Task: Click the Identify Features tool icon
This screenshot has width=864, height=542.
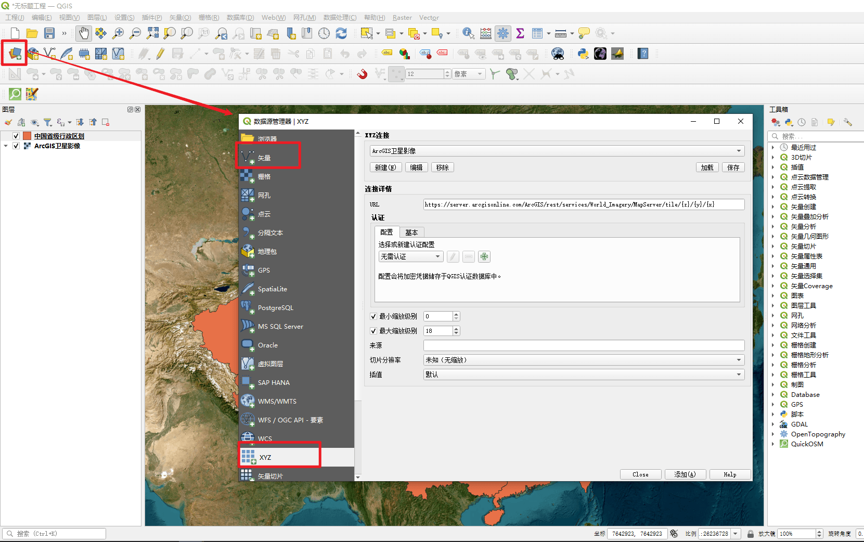Action: click(x=468, y=33)
